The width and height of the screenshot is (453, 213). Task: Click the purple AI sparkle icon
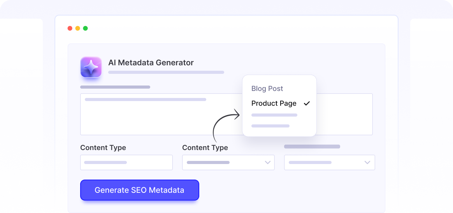pos(91,67)
